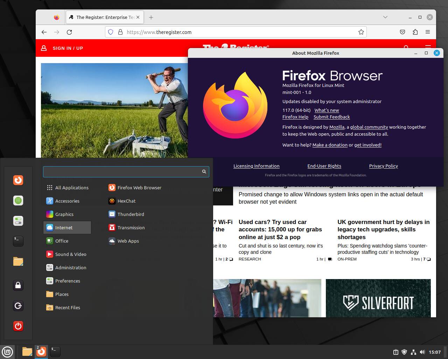Click Make a donation link
Viewport: 448px width, 359px height.
pyautogui.click(x=330, y=145)
